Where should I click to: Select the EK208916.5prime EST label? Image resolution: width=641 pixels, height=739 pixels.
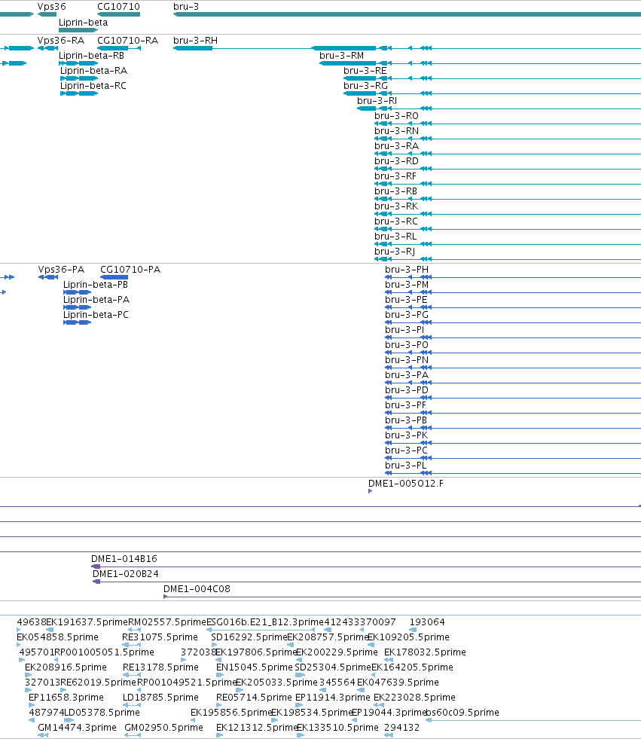[66, 667]
